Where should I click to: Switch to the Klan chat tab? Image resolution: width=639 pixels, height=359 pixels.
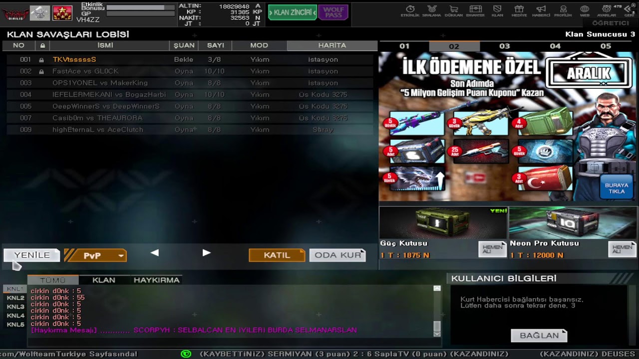(104, 280)
